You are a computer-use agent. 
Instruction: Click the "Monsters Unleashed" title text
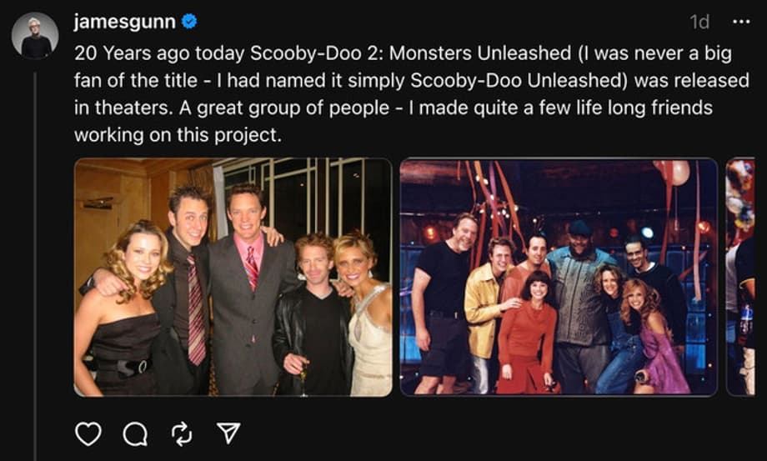click(481, 54)
